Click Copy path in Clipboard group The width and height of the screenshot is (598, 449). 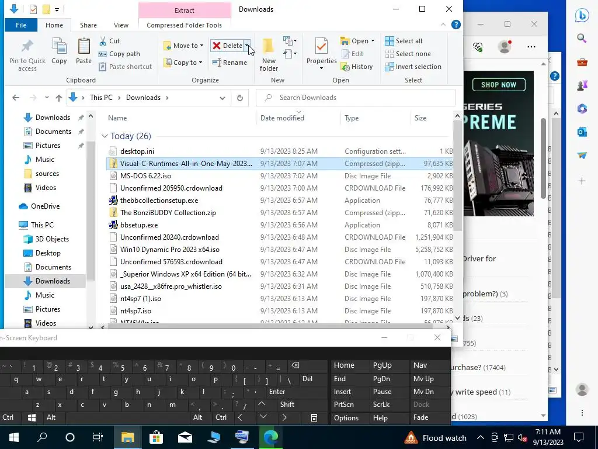coord(119,54)
